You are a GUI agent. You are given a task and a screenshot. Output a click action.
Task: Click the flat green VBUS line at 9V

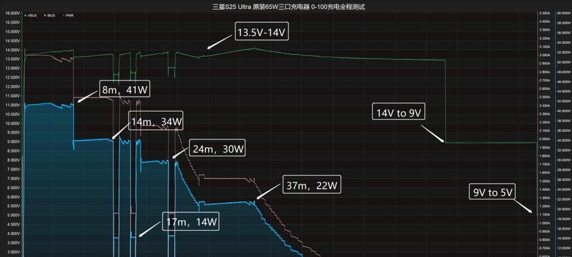tap(491, 143)
